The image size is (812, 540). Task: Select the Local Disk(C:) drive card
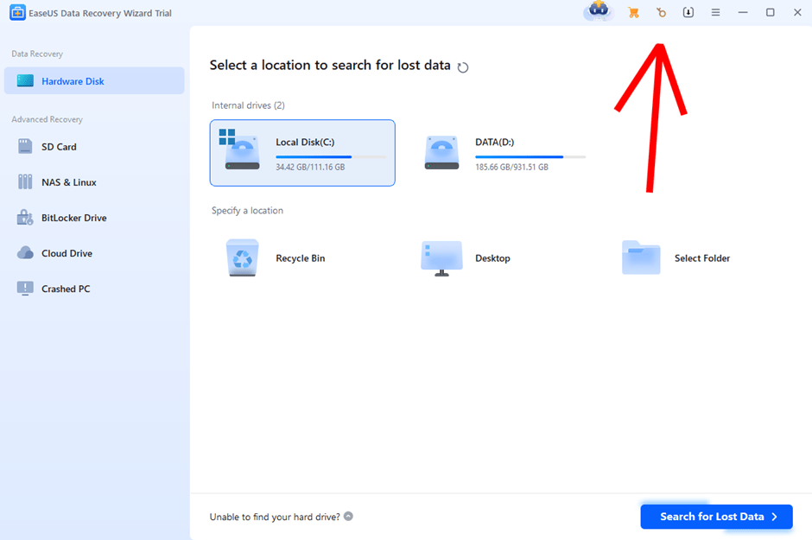(x=302, y=153)
